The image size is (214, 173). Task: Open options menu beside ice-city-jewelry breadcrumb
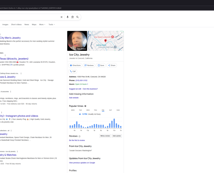pyautogui.click(x=17, y=151)
